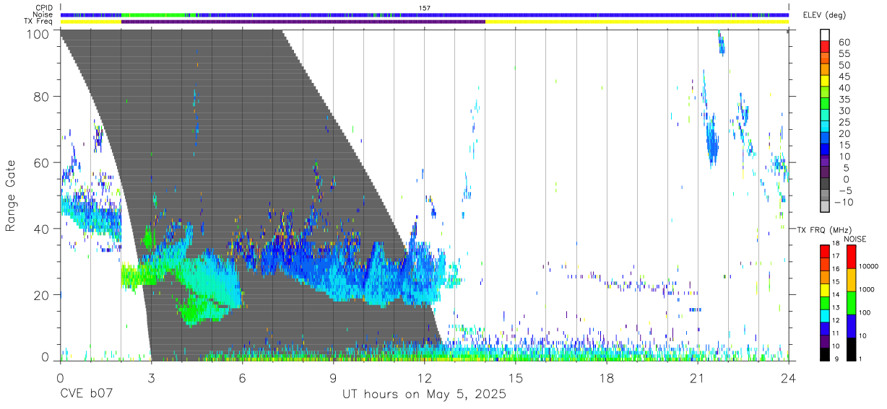Click the 'TX Freq' label at top left
The image size is (887, 409).
(40, 22)
